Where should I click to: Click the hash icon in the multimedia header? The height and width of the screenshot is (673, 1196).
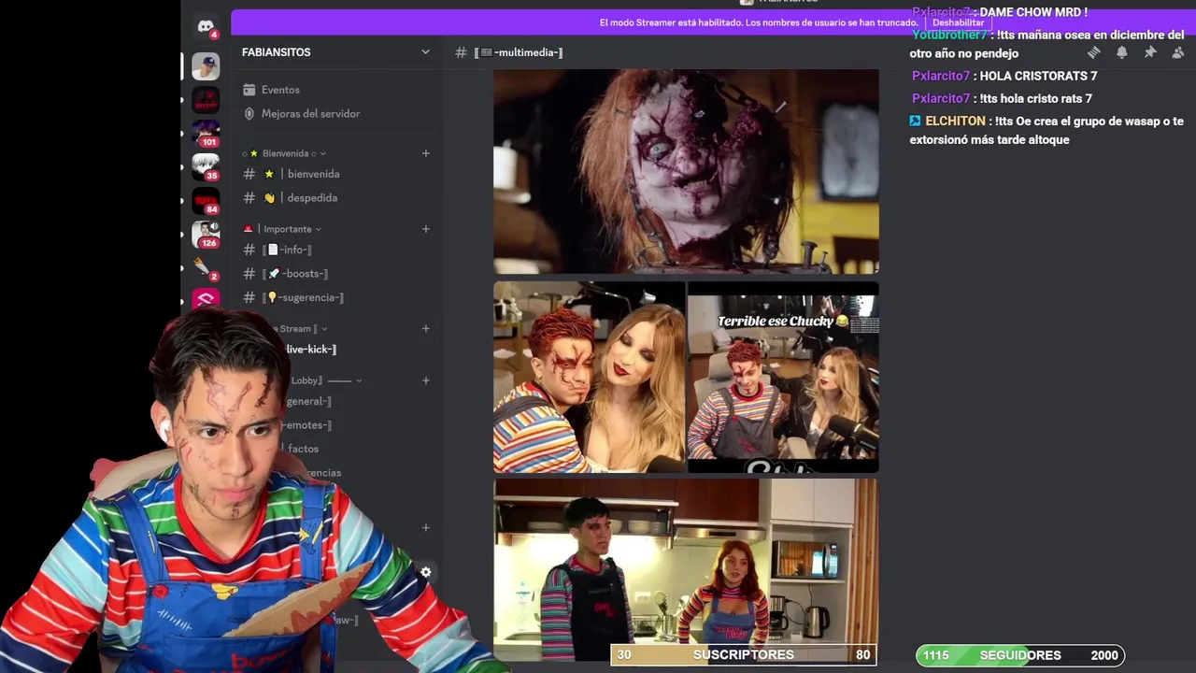click(461, 52)
